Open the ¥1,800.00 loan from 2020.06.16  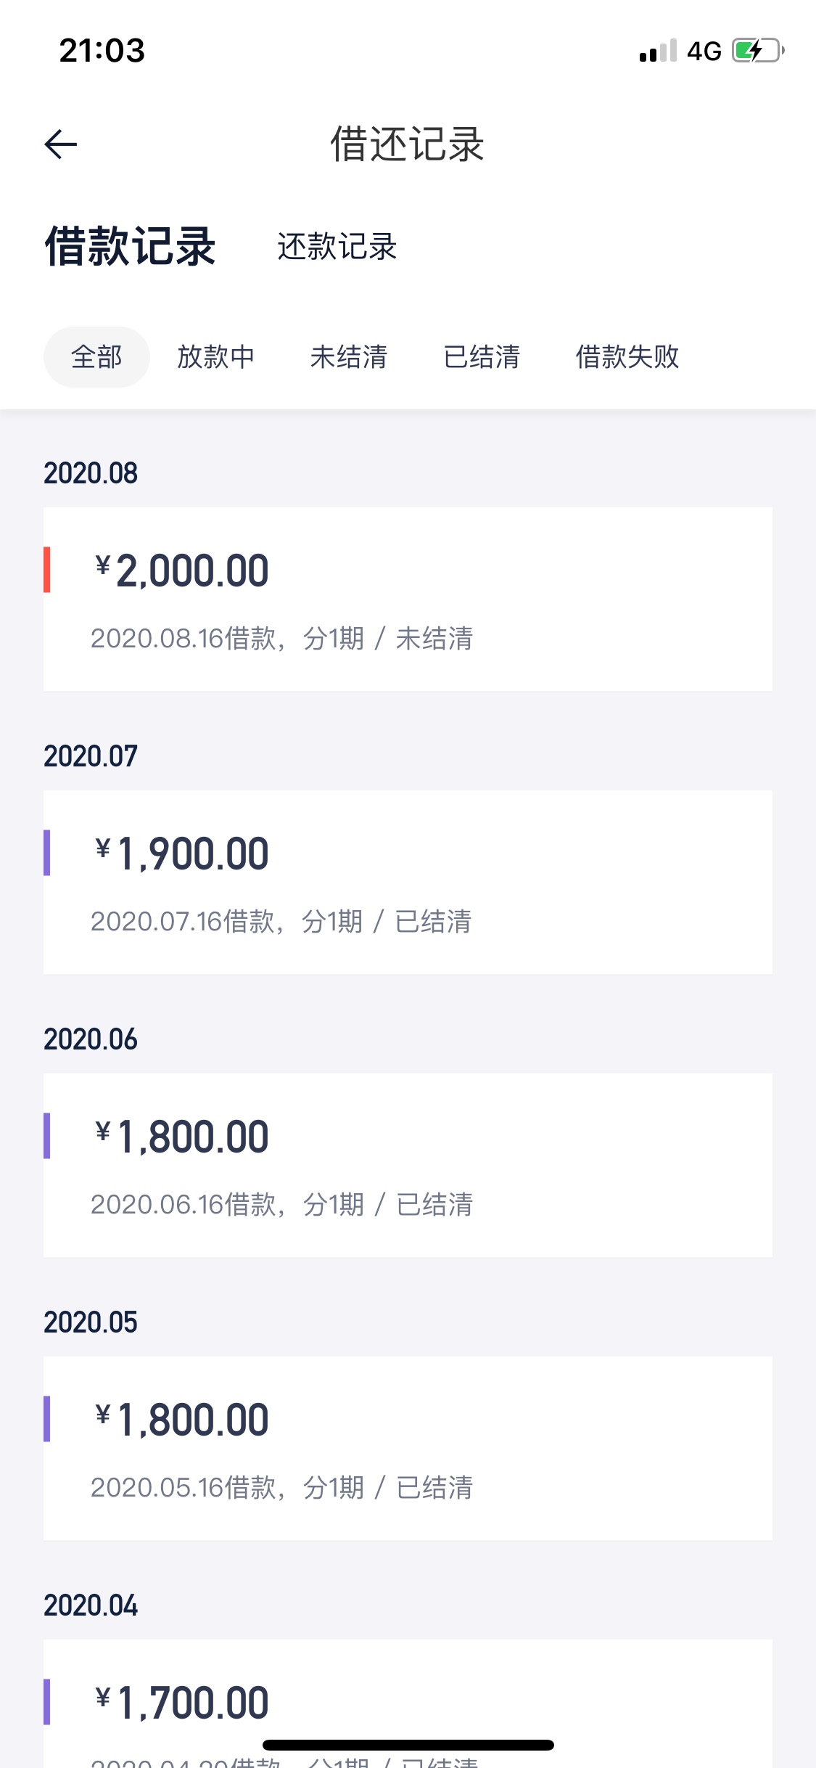(408, 1166)
